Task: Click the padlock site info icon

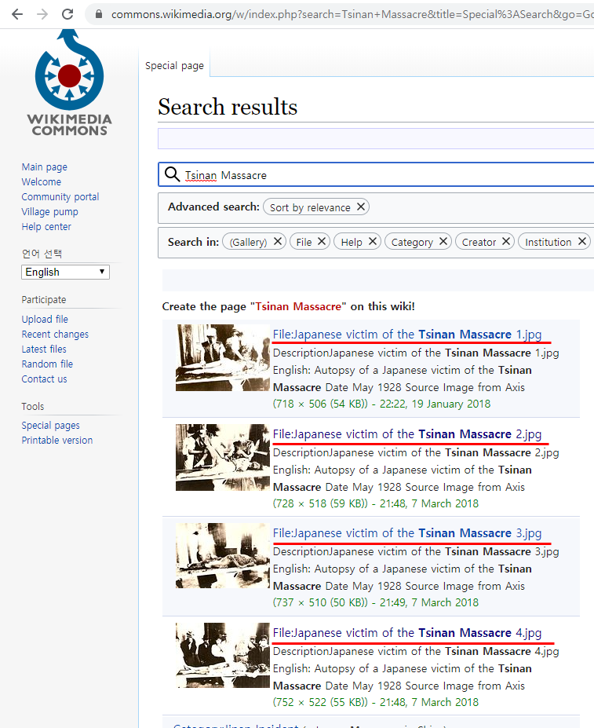Action: [99, 15]
